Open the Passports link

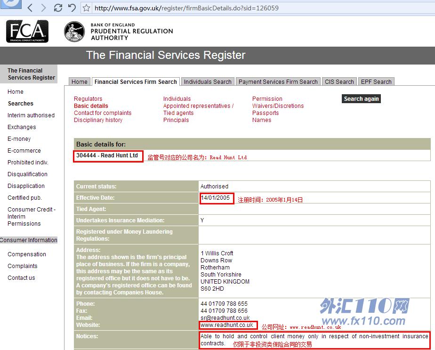click(x=266, y=113)
